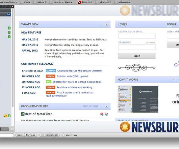Screen dimensions: 179x149
Task: Open the How It Works screenshot thumbnail
Action: pyautogui.click(x=138, y=99)
